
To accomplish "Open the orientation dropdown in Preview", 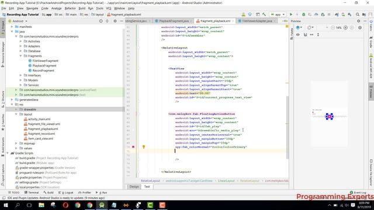I will click(x=310, y=27).
